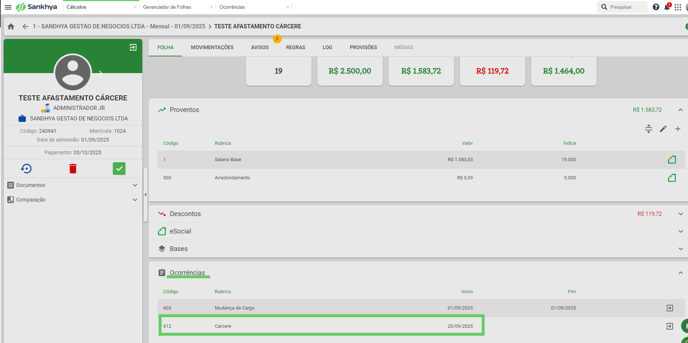Click the pencil edit icon in Proventos
The height and width of the screenshot is (343, 688).
point(663,129)
